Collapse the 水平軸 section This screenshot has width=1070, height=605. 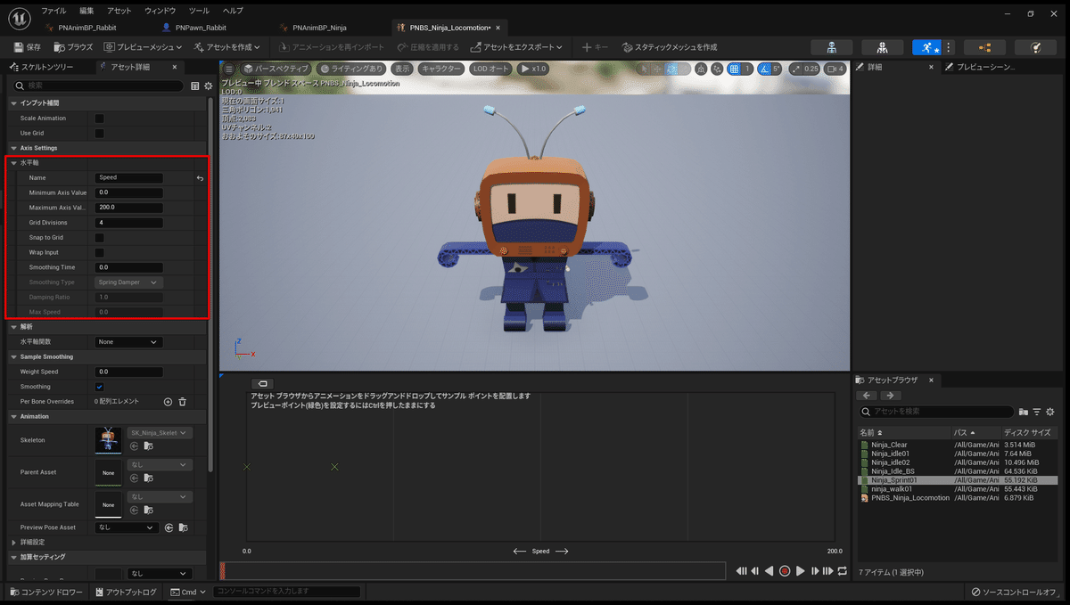coord(13,163)
